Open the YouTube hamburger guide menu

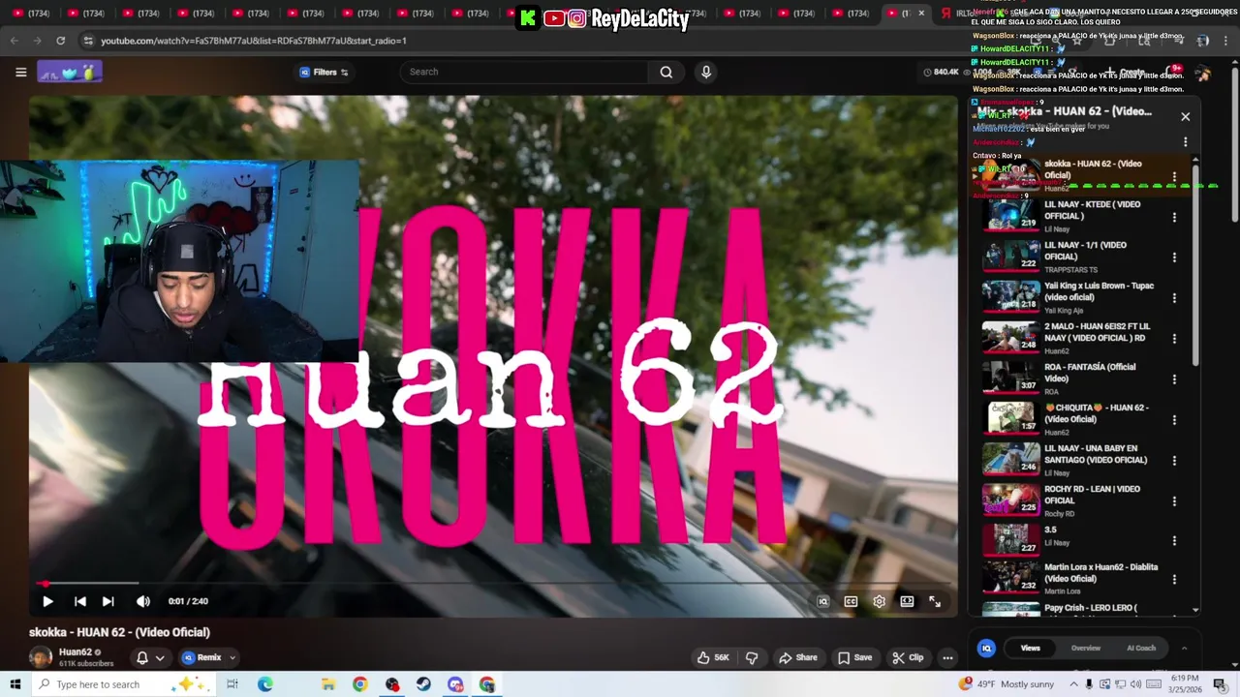coord(20,72)
